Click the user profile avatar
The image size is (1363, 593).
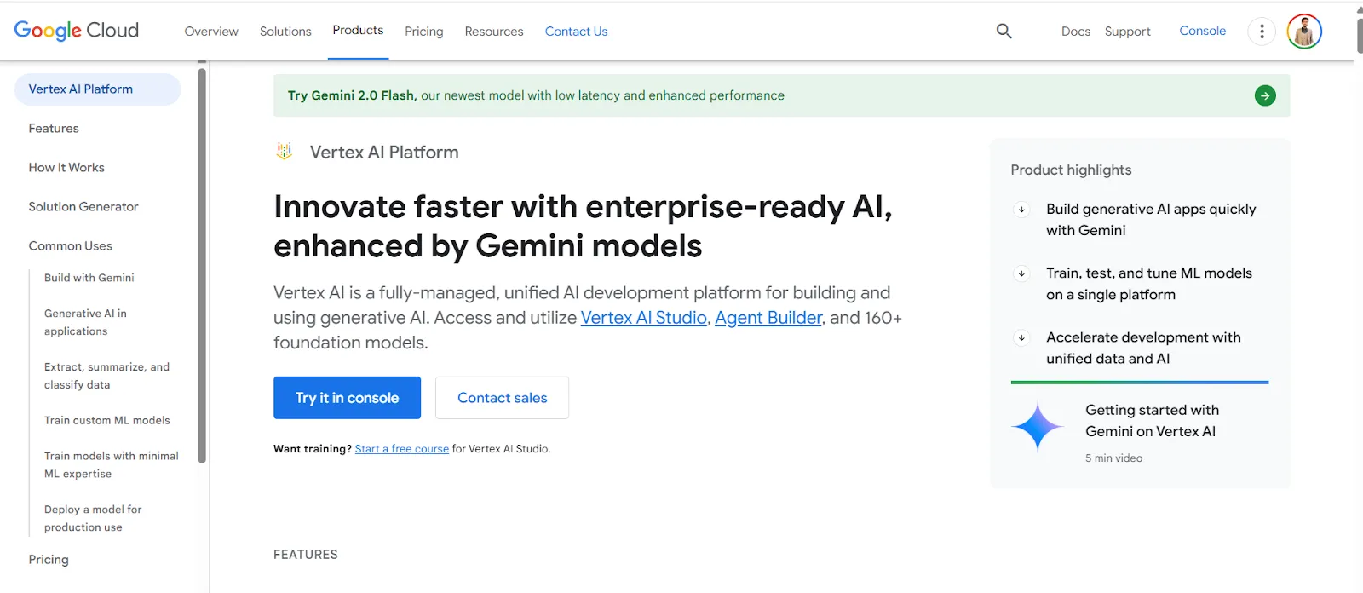coord(1304,32)
